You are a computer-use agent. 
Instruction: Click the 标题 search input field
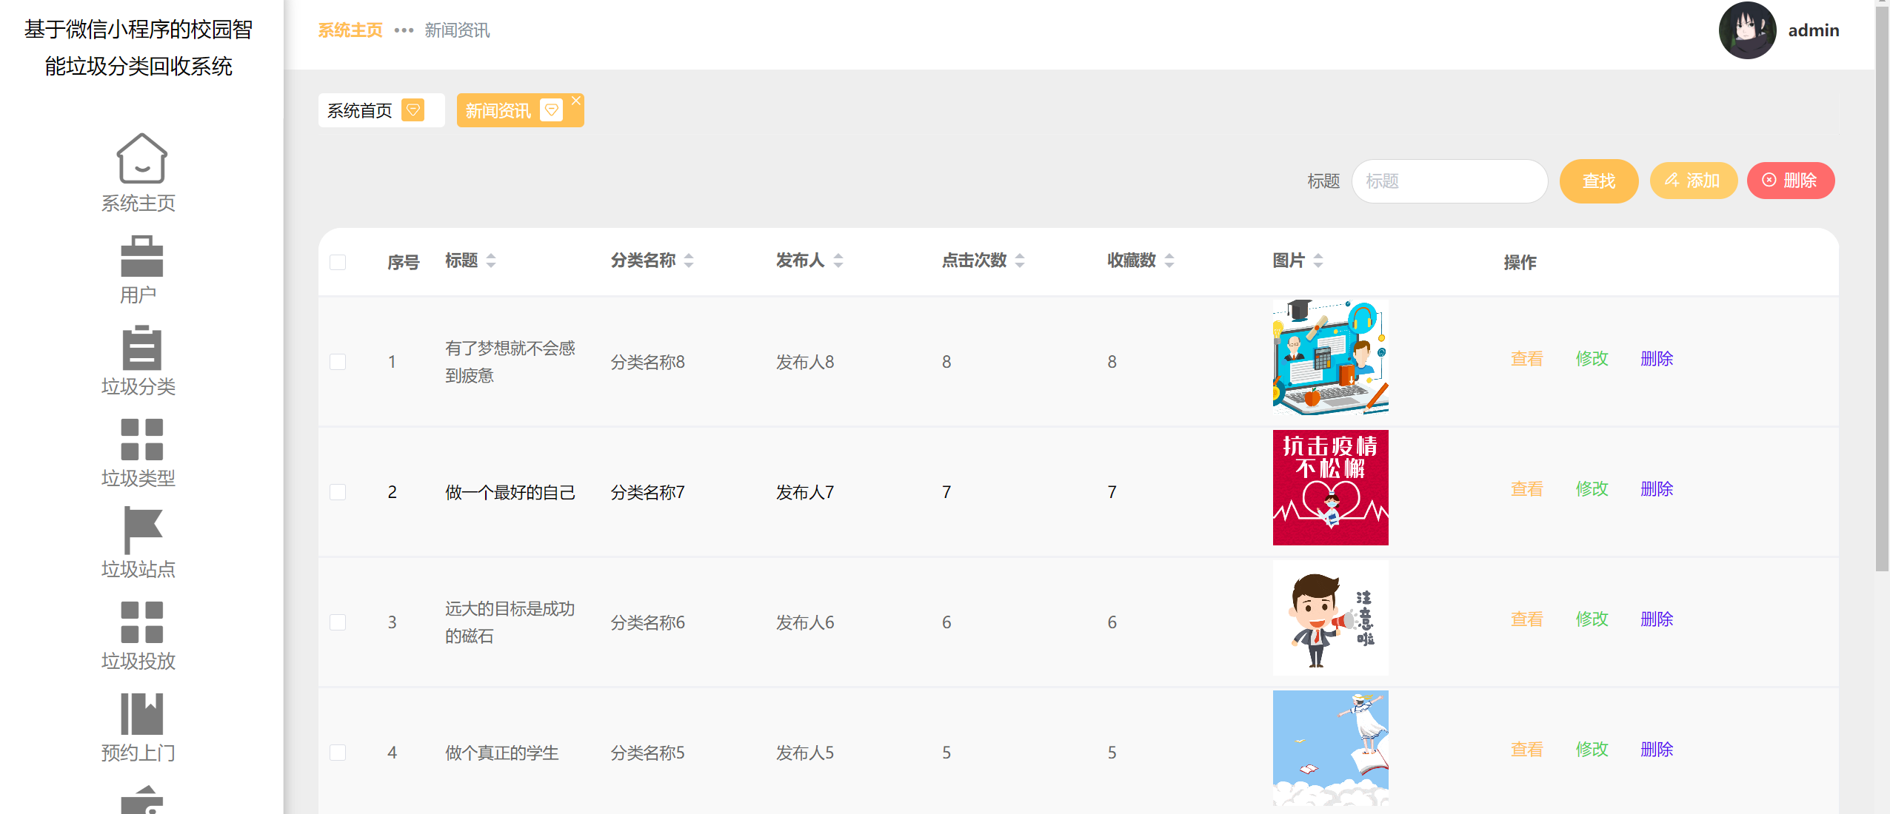tap(1449, 181)
